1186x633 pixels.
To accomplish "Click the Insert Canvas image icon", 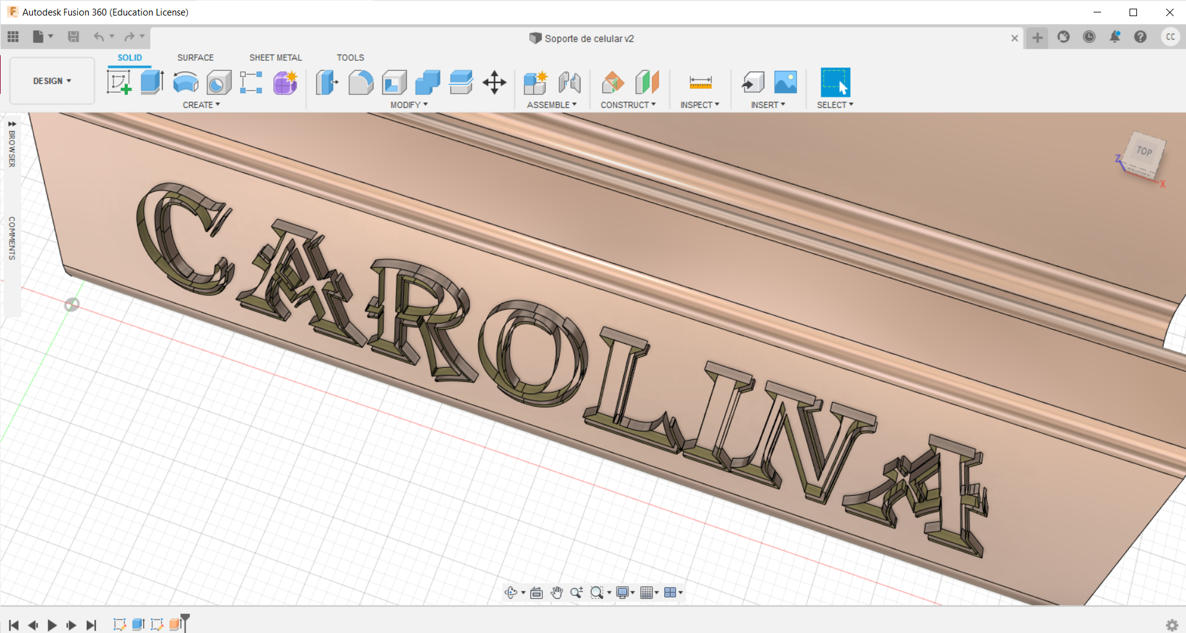I will (785, 82).
